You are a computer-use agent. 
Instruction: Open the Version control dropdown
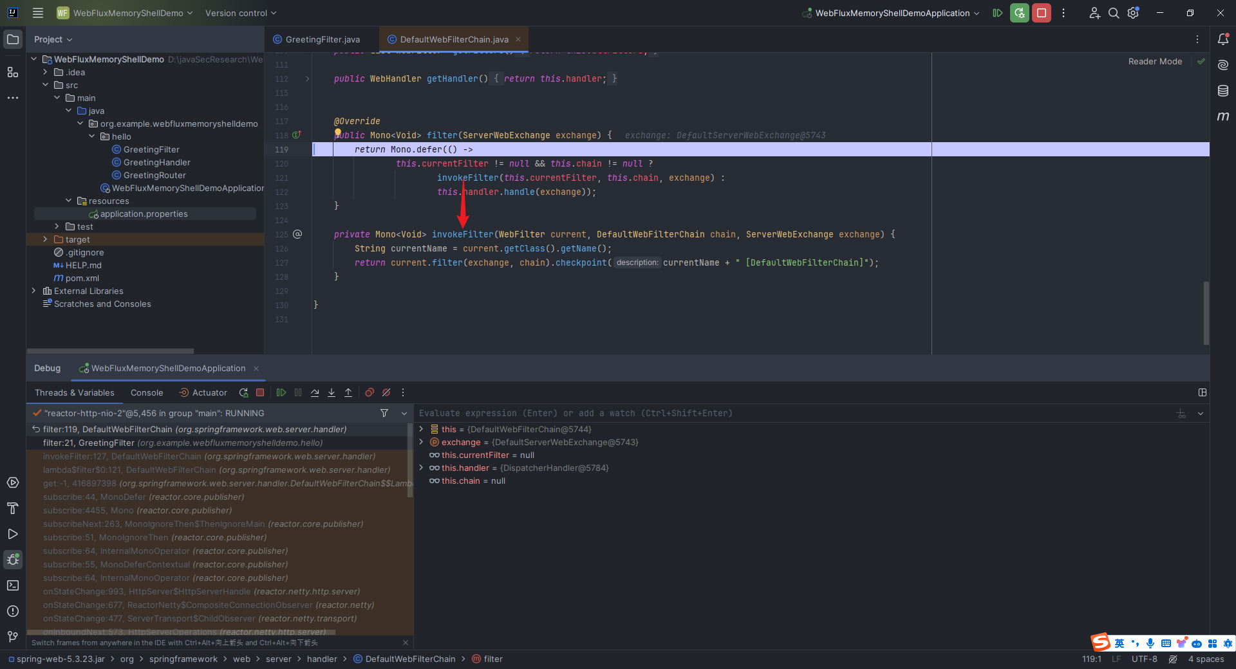tap(241, 13)
